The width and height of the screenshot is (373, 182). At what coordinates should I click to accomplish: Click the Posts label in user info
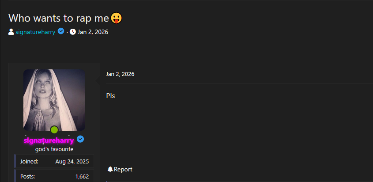28,177
